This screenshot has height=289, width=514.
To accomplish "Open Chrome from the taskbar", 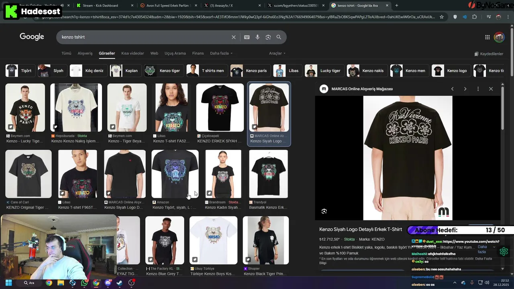I will click(x=49, y=283).
